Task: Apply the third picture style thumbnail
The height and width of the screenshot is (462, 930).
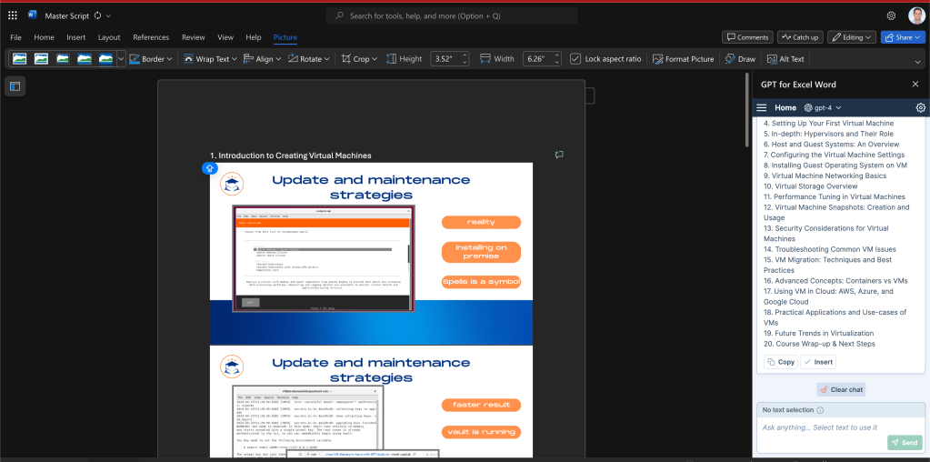Action: (63, 59)
